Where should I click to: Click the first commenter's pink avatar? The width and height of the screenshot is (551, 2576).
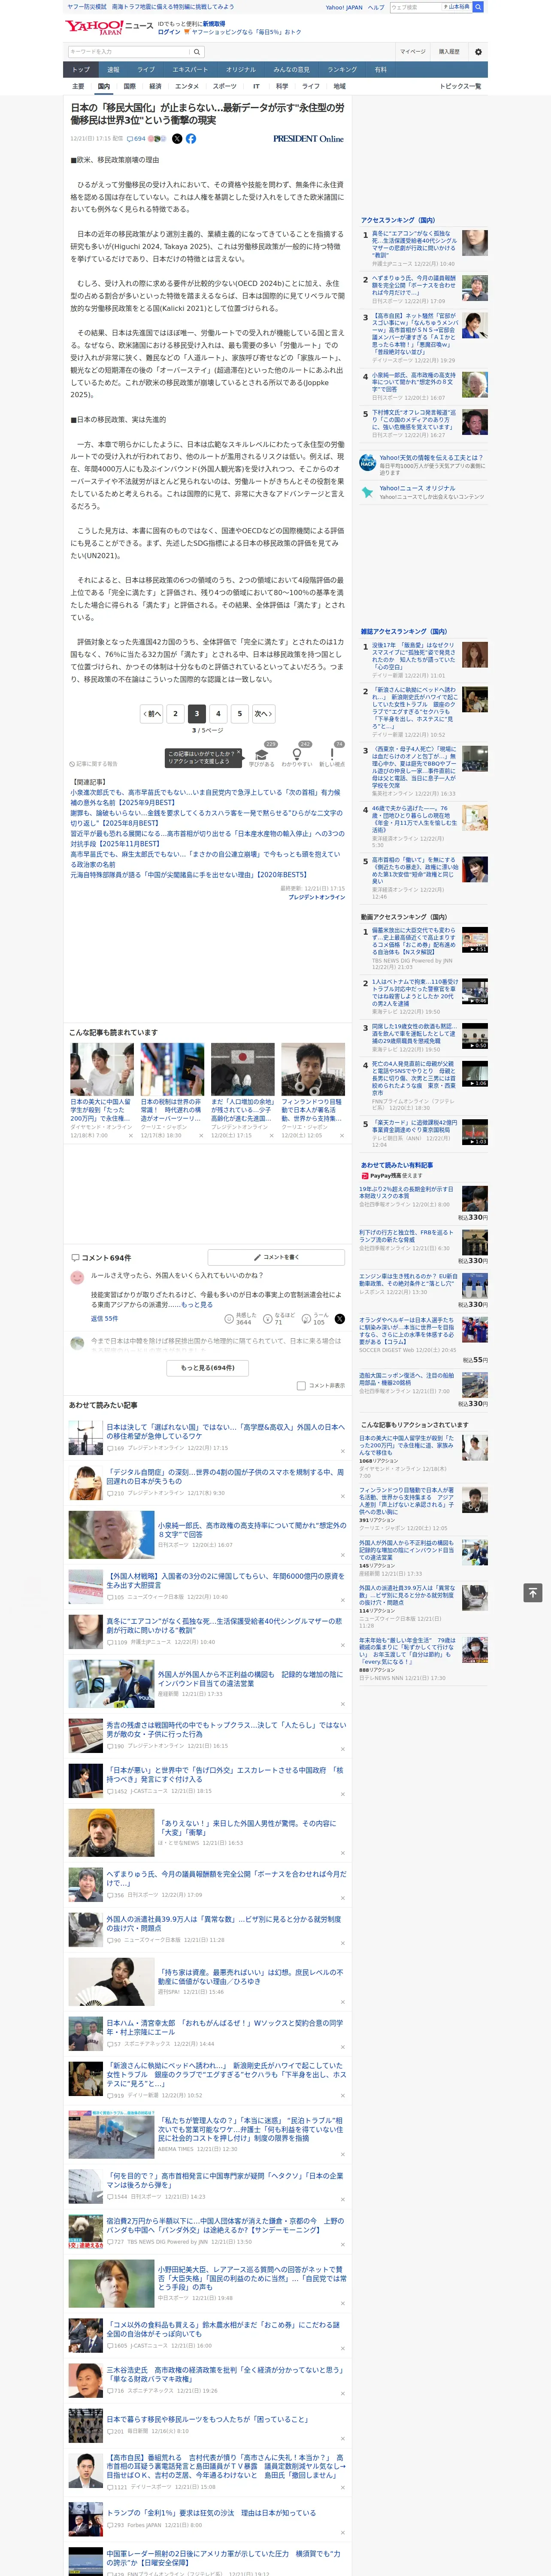[x=77, y=1278]
